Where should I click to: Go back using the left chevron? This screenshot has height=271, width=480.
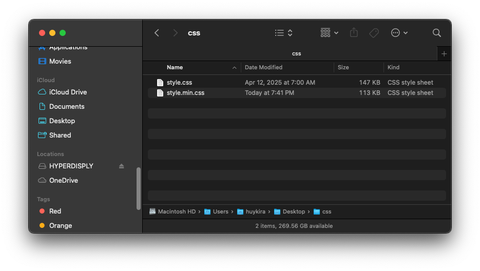pyautogui.click(x=157, y=33)
